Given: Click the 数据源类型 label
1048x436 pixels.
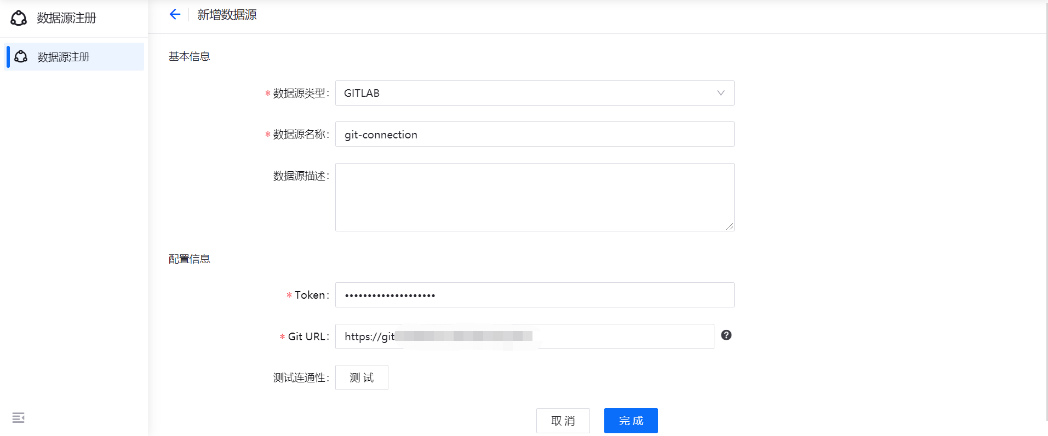Looking at the screenshot, I should click(x=301, y=94).
